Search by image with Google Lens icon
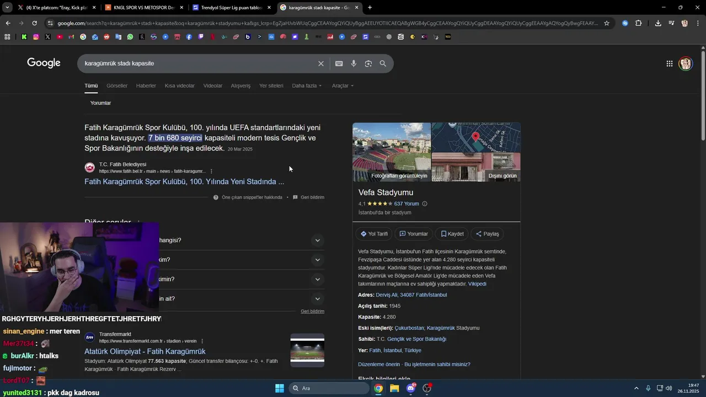This screenshot has width=706, height=397. pos(368,63)
